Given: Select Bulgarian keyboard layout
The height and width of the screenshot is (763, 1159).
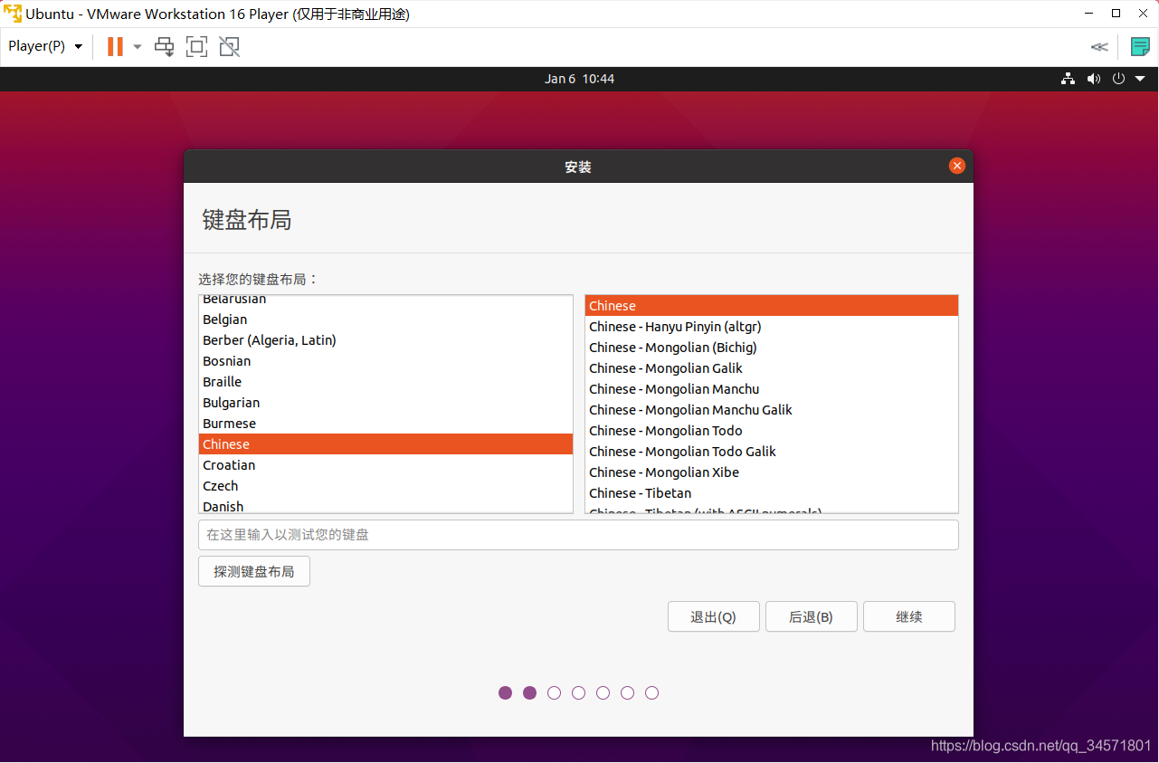Looking at the screenshot, I should pyautogui.click(x=385, y=403).
